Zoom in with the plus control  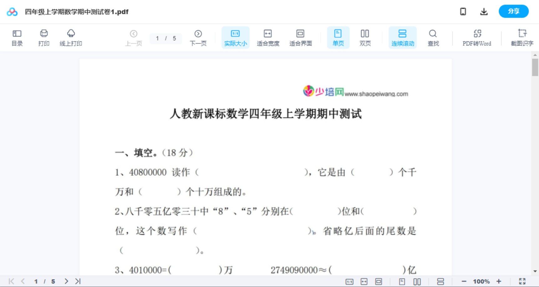[x=499, y=281]
